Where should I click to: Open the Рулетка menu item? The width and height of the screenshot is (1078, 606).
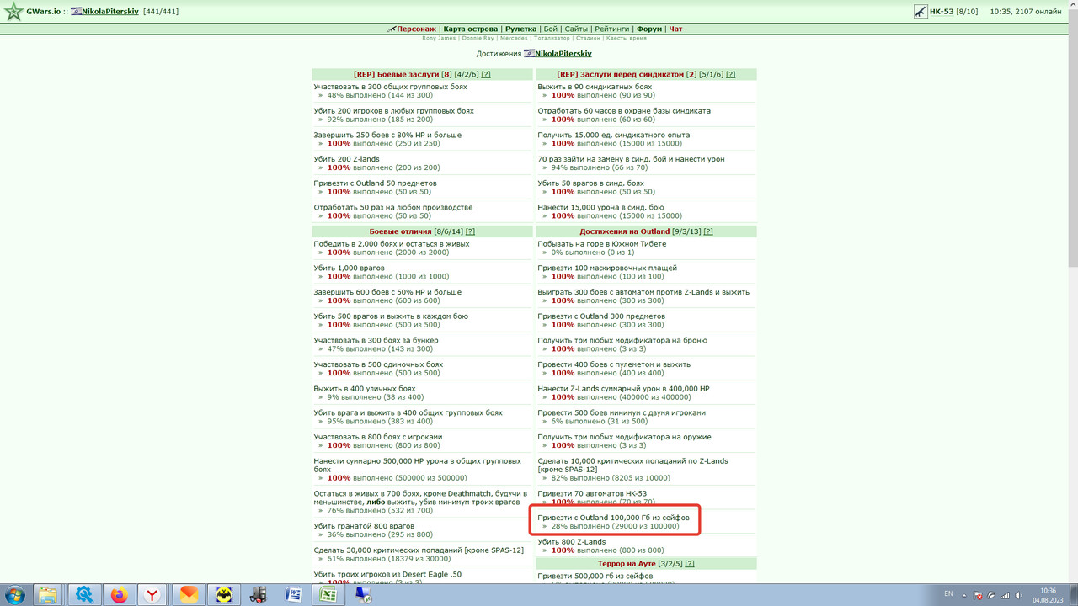click(520, 29)
